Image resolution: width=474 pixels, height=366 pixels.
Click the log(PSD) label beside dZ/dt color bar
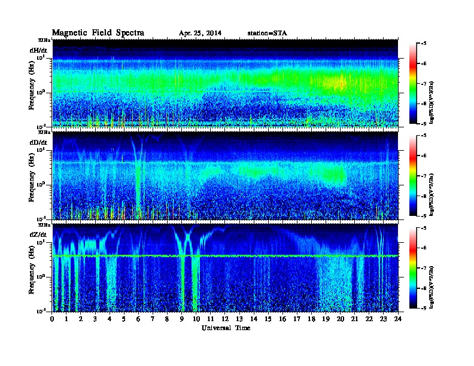pyautogui.click(x=432, y=287)
